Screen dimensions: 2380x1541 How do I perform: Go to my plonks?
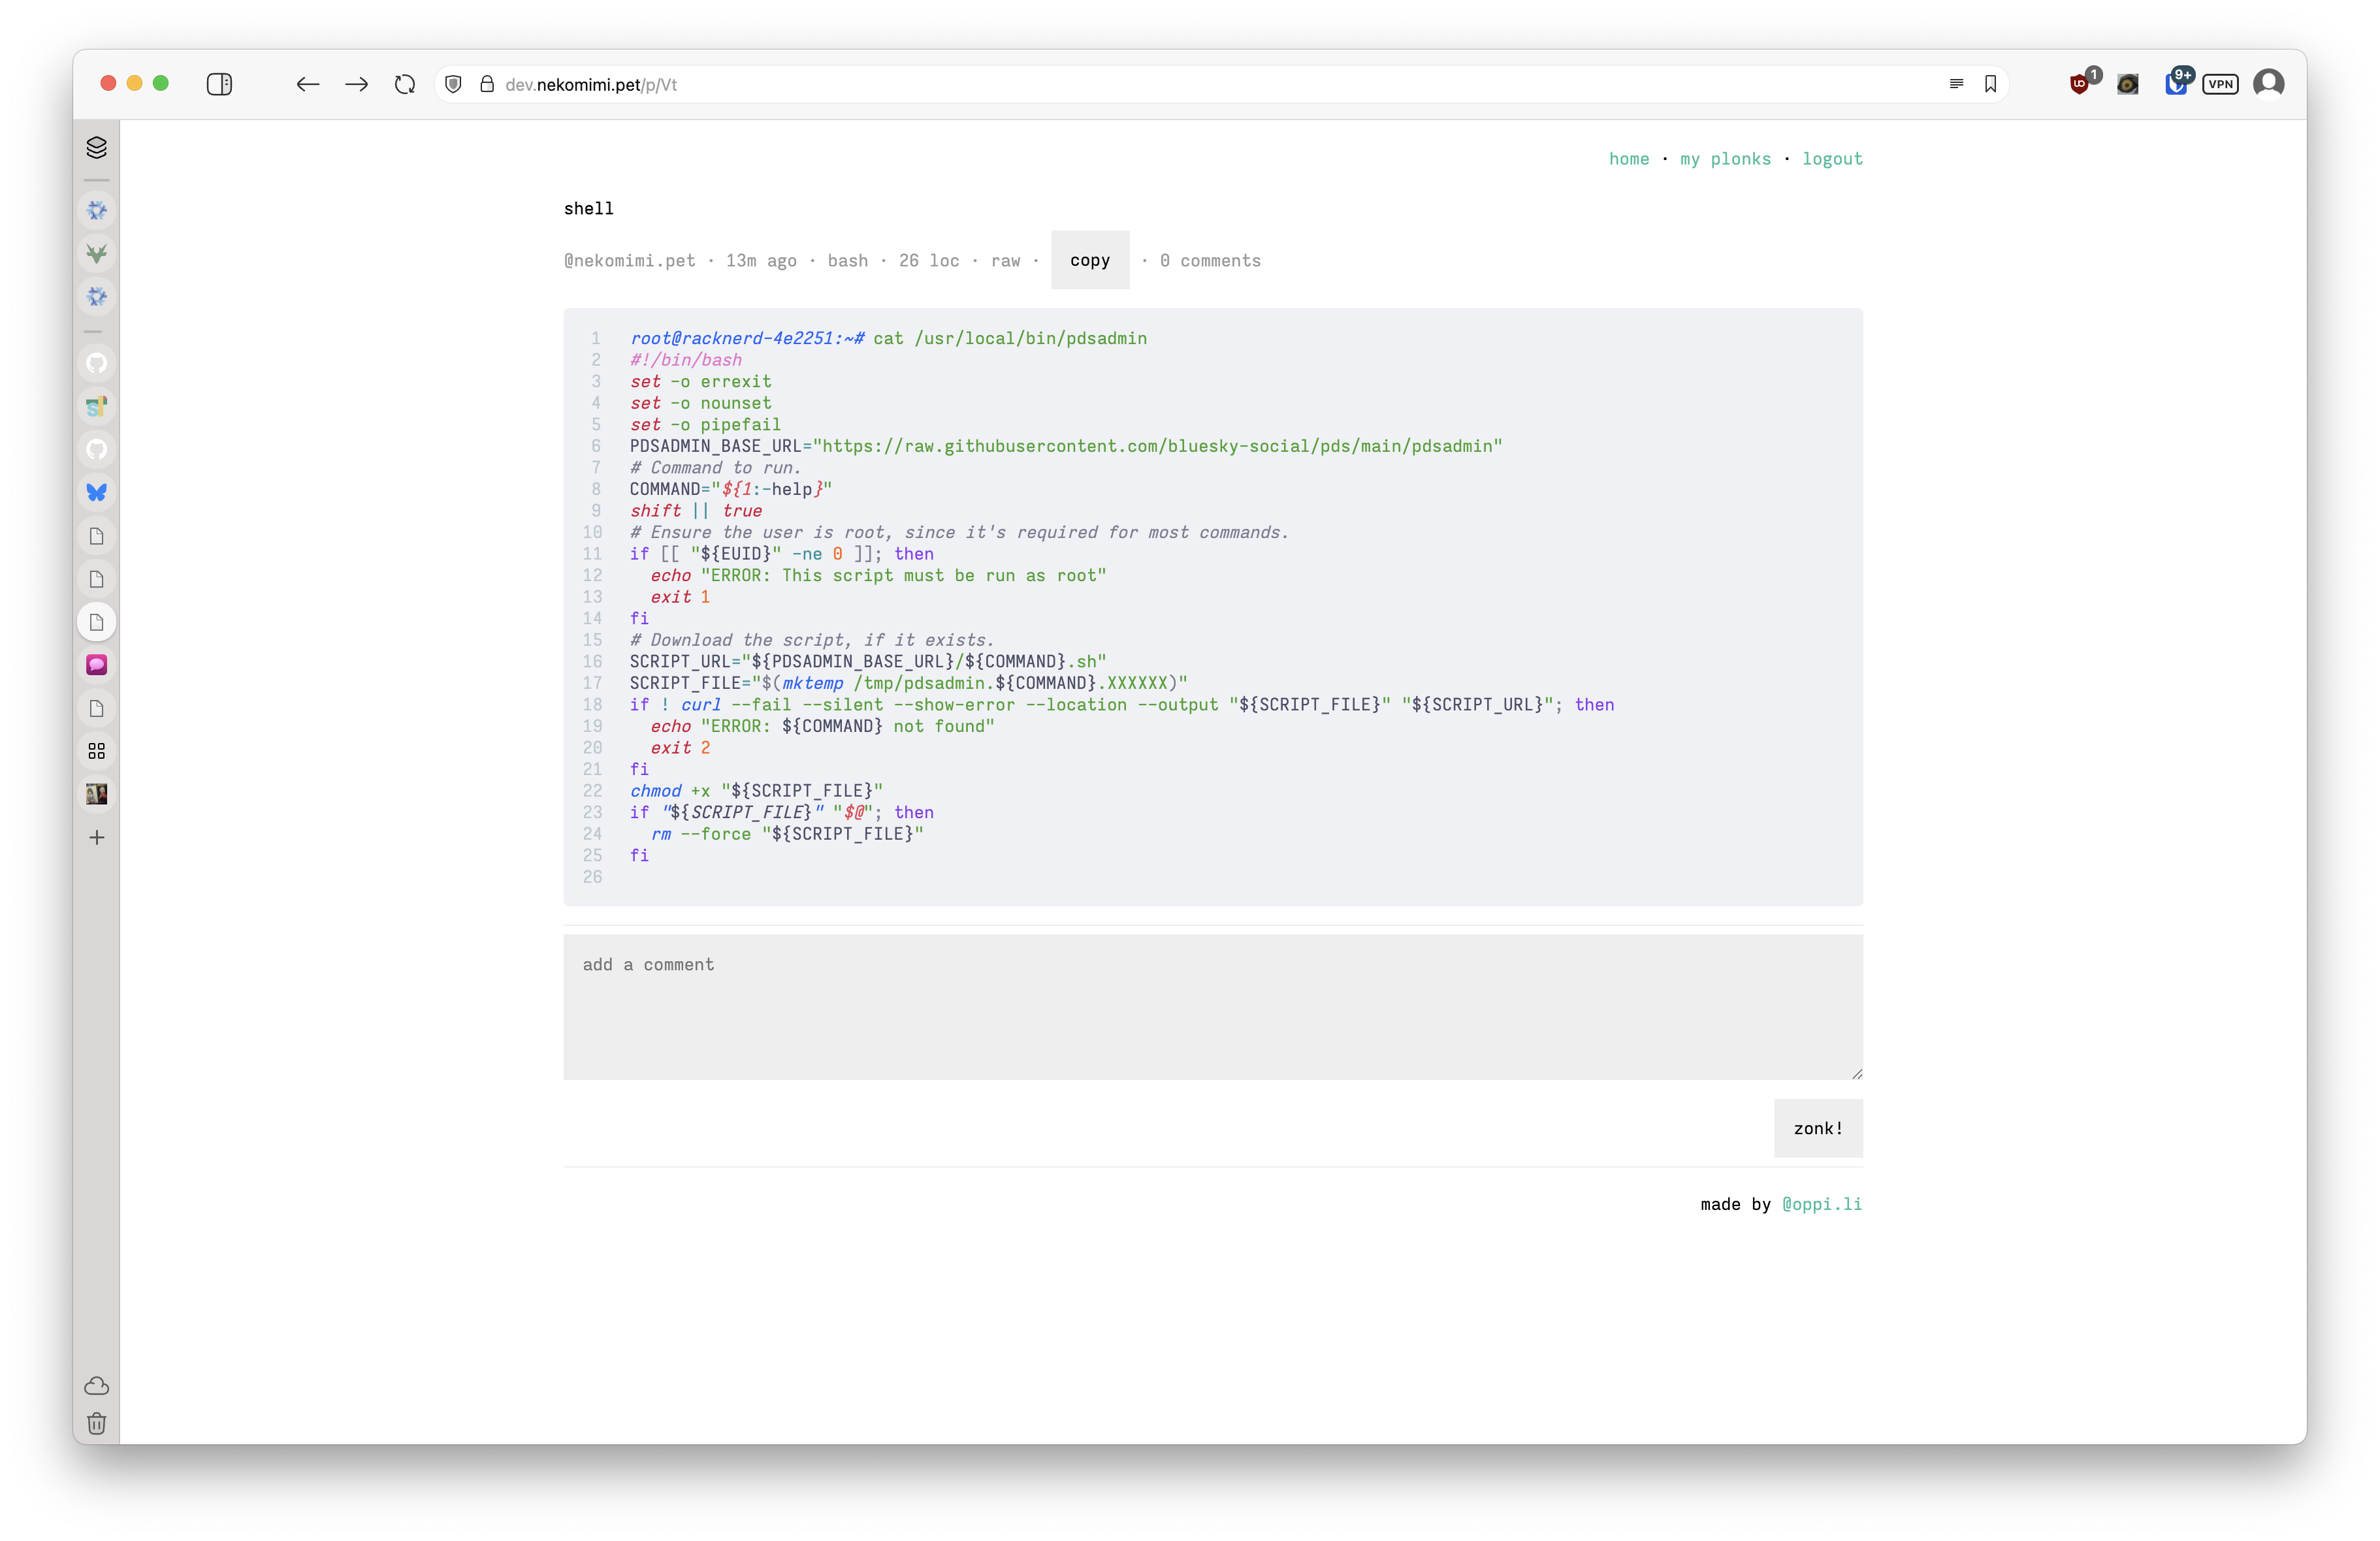[1725, 159]
